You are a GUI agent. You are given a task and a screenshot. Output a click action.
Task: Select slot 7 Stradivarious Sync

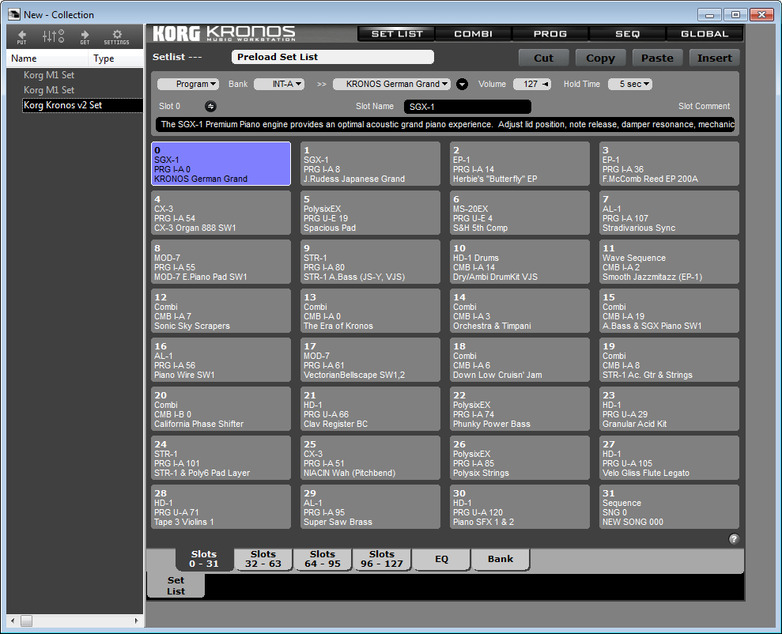[669, 213]
